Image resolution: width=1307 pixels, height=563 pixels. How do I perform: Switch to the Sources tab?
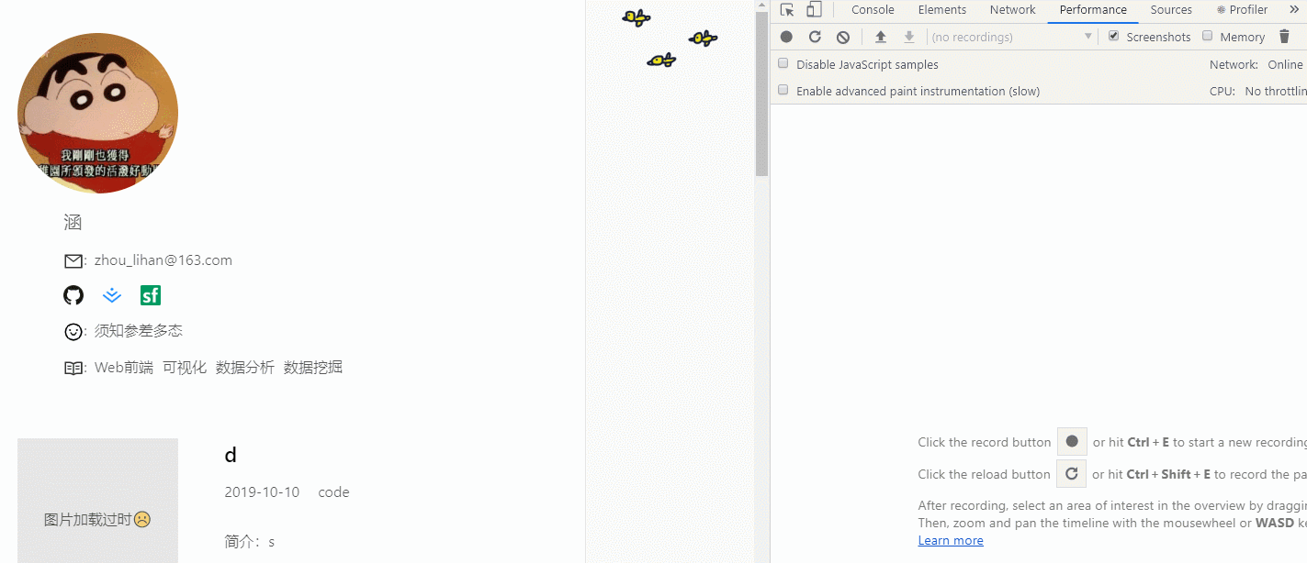1171,10
